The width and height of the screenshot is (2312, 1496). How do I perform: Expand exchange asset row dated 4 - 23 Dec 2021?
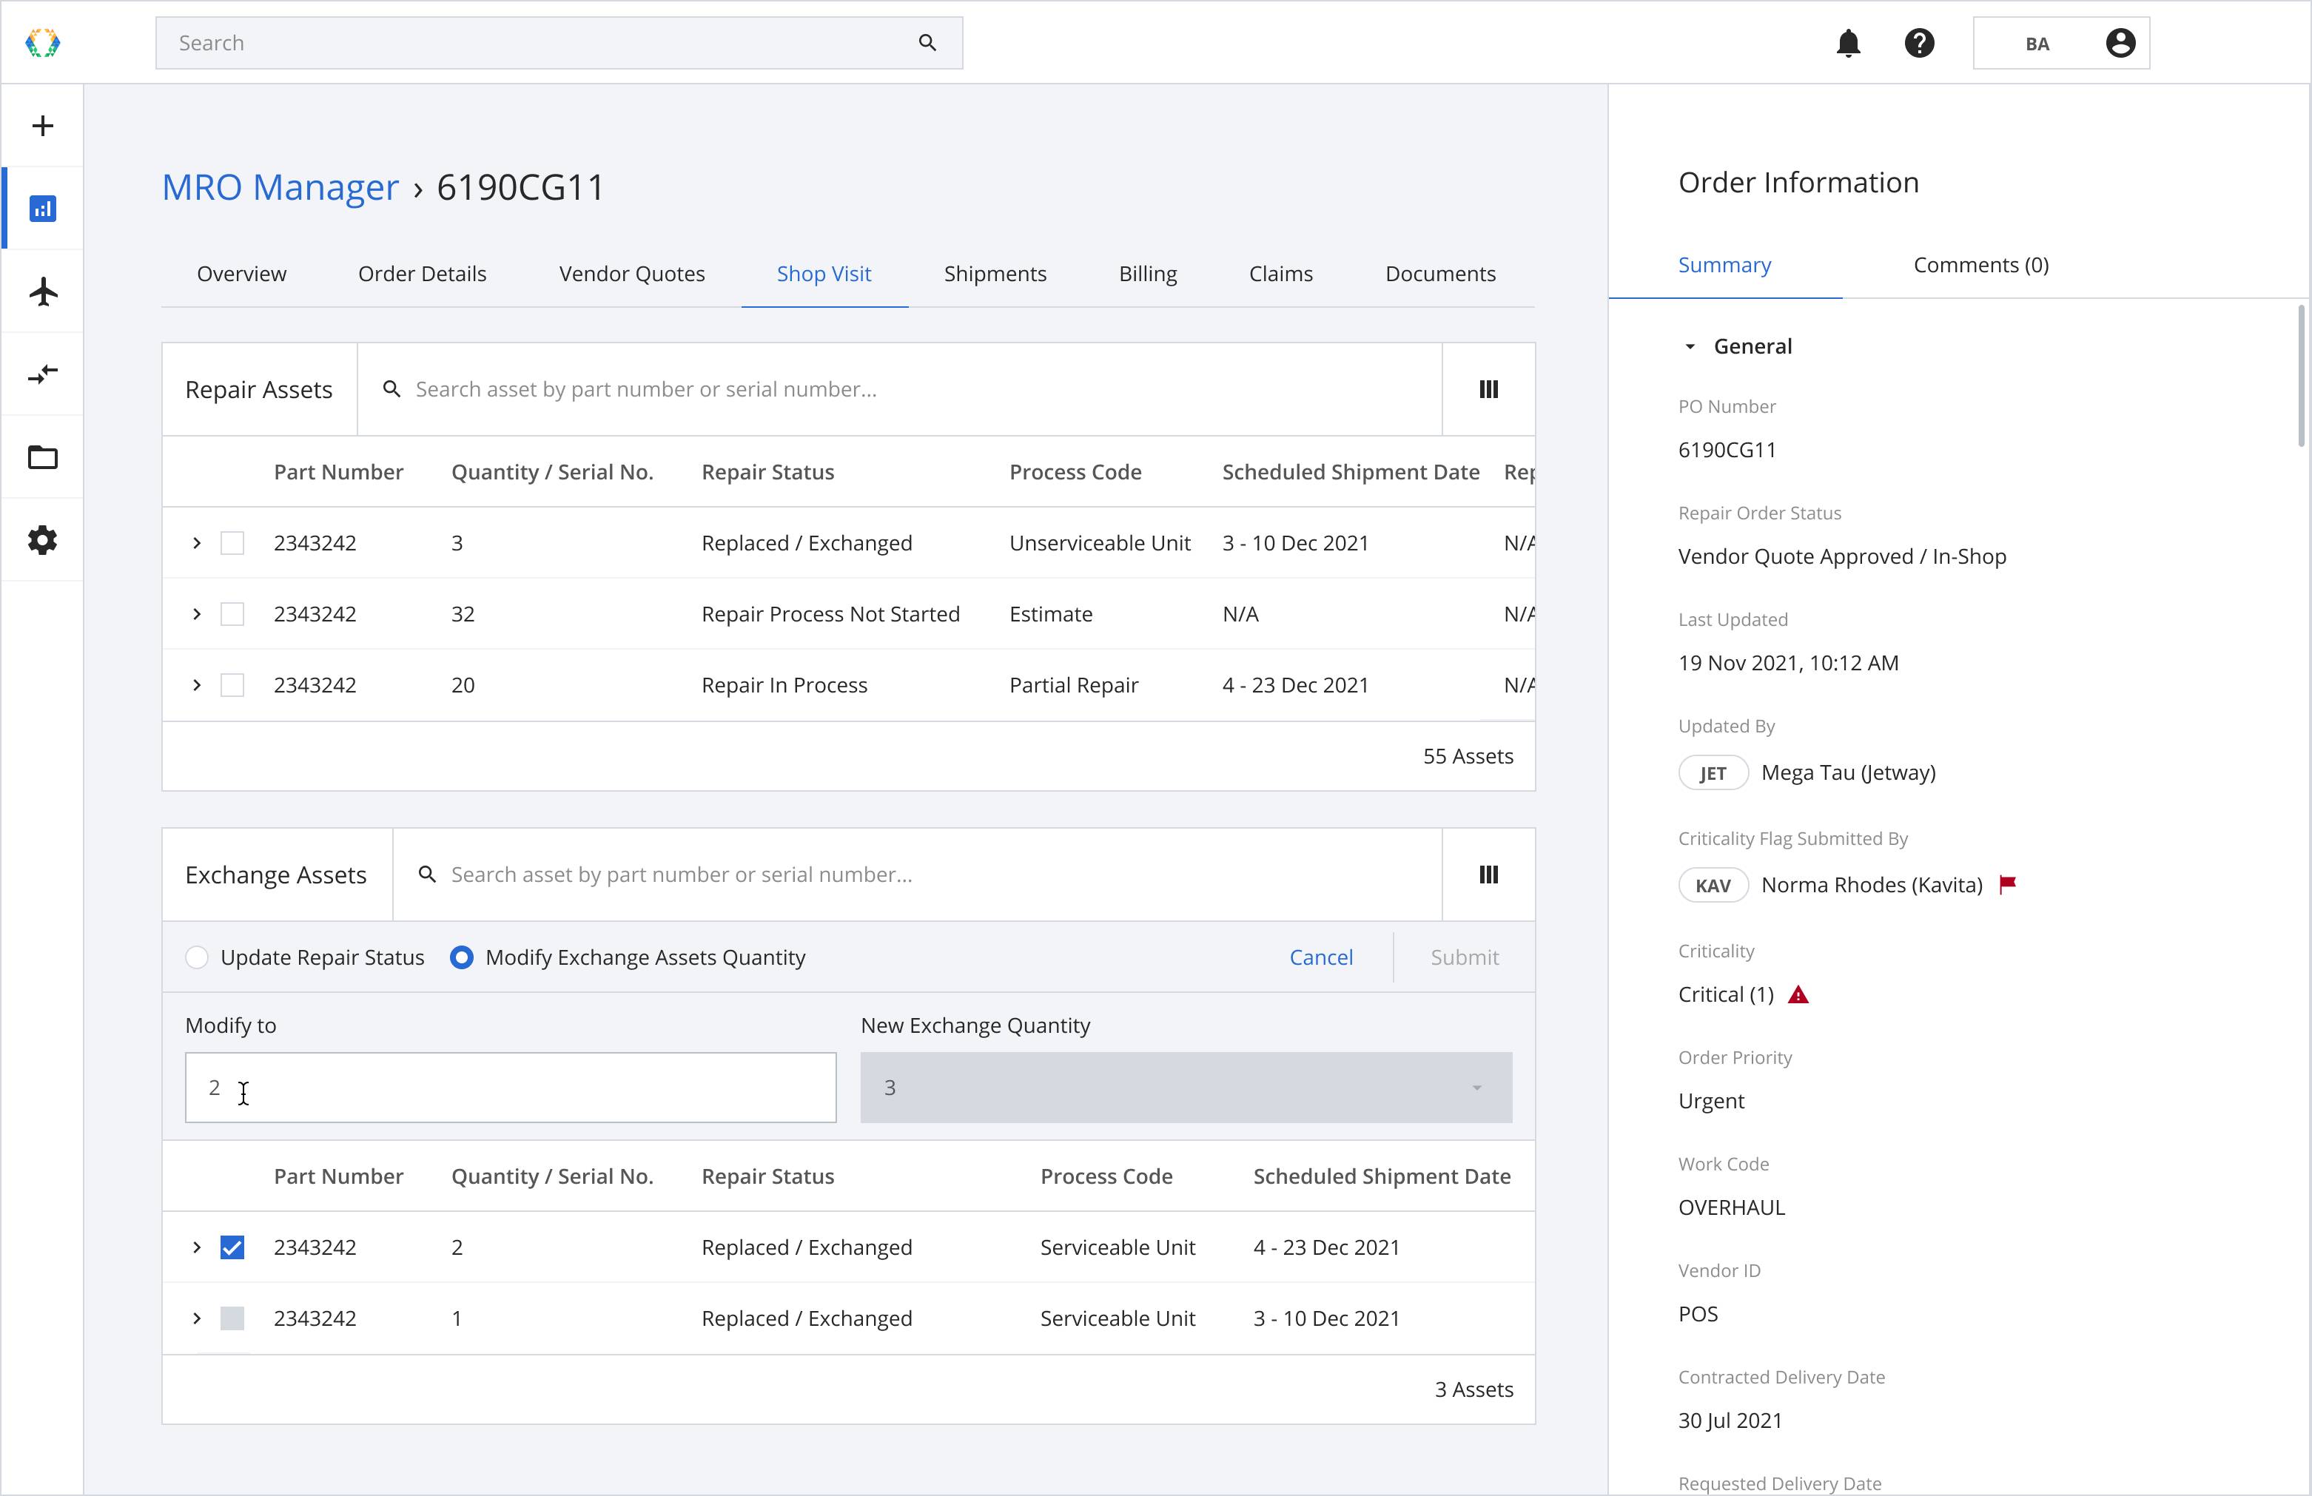tap(197, 1247)
